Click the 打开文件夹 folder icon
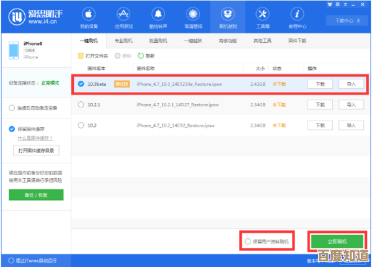The width and height of the screenshot is (372, 267). point(81,55)
